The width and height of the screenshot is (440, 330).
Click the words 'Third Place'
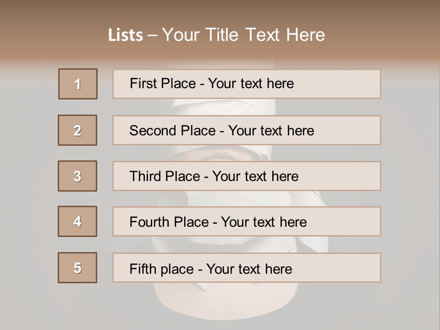(165, 176)
